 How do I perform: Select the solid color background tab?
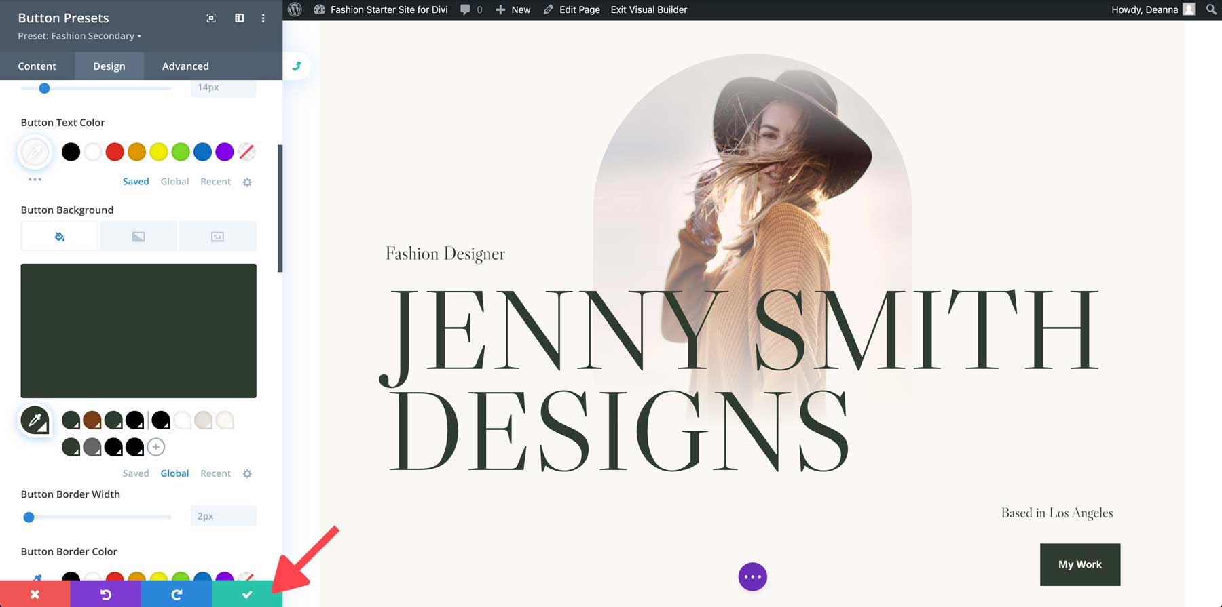coord(60,237)
